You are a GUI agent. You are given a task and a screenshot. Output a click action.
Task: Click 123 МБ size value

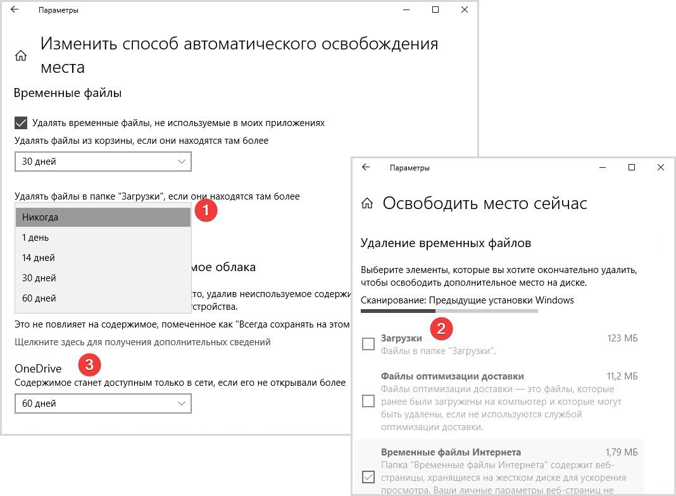[622, 338]
